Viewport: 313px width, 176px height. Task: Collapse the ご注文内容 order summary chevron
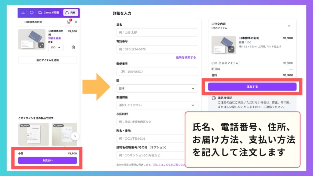(x=289, y=26)
